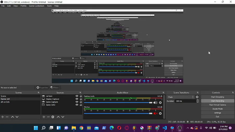Screen dimensions: 235x132
Task: Enable Studio Mode
Action: point(218,109)
